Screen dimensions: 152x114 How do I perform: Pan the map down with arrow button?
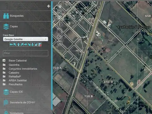click(x=33, y=44)
